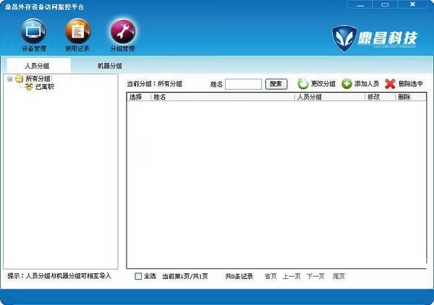Viewport: 434px width, 305px height.
Task: Click the 删除选中 text button
Action: pyautogui.click(x=410, y=84)
